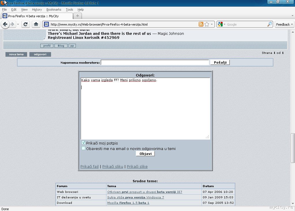Select 'IT dešavanja u svetu' forum cell
The width and height of the screenshot is (295, 211).
pyautogui.click(x=81, y=197)
